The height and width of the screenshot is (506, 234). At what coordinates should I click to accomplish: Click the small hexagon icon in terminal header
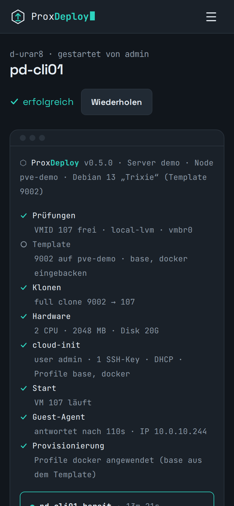tap(23, 163)
